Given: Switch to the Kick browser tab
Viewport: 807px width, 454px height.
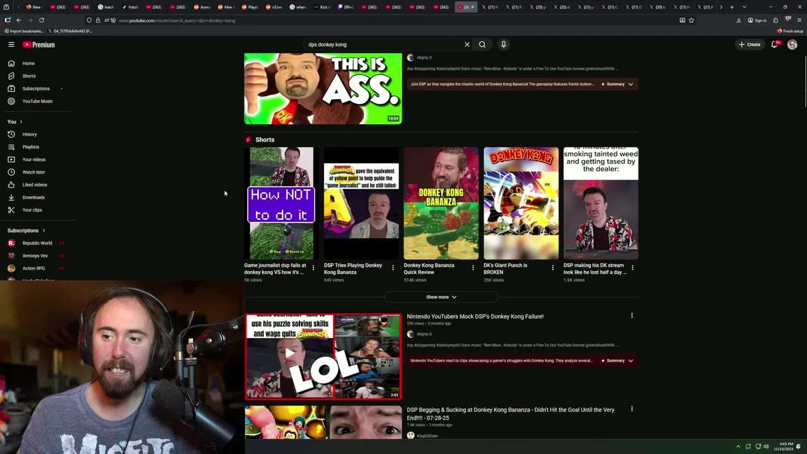Looking at the screenshot, I should coord(322,7).
